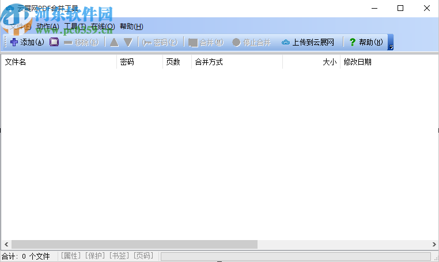Open the 工具(T) menu
Screen dimensions: 439x262
tap(75, 27)
